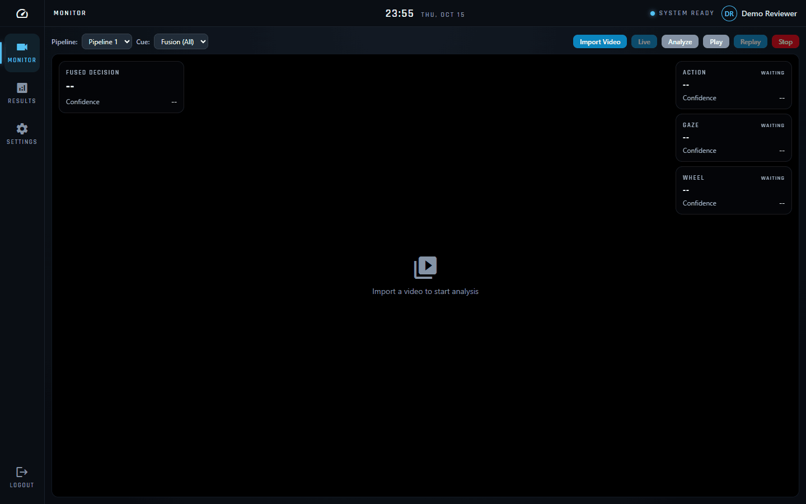Click the Import Video button

pyautogui.click(x=600, y=42)
